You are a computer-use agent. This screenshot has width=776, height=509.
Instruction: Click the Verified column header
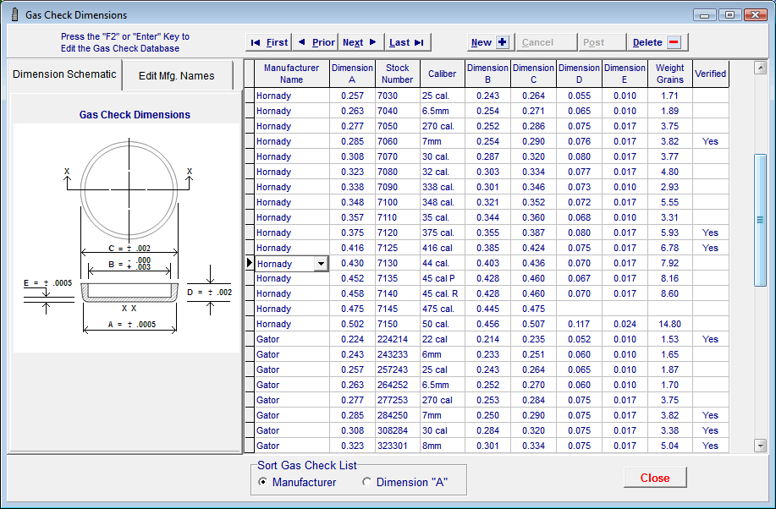(711, 74)
